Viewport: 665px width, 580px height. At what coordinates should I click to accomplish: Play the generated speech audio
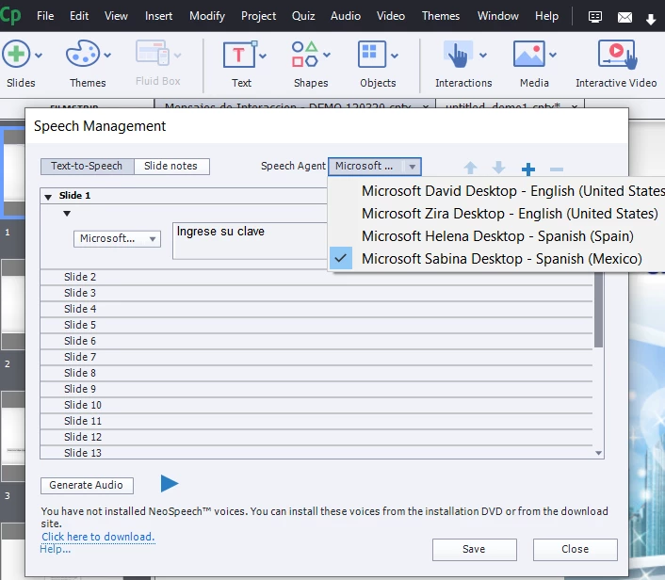point(170,484)
